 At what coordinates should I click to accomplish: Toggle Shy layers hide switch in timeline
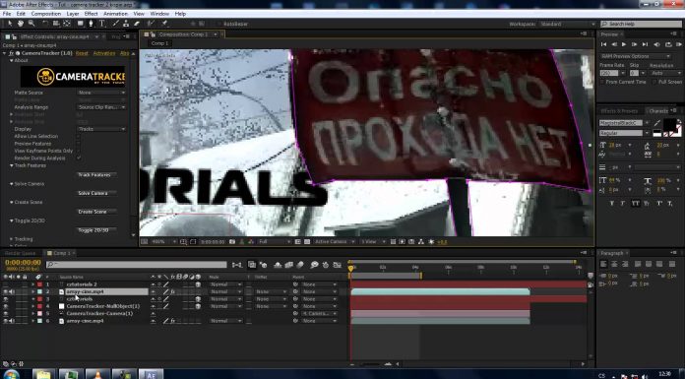point(278,265)
